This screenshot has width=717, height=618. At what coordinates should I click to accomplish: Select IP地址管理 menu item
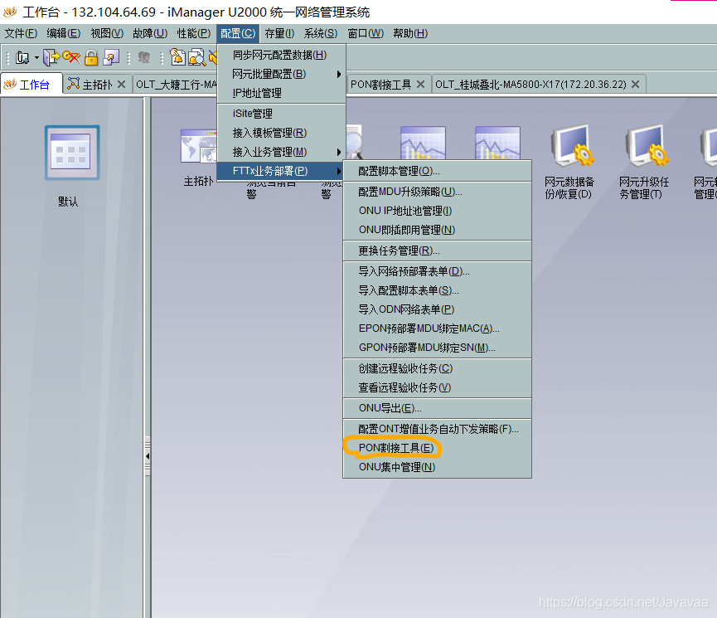(281, 93)
